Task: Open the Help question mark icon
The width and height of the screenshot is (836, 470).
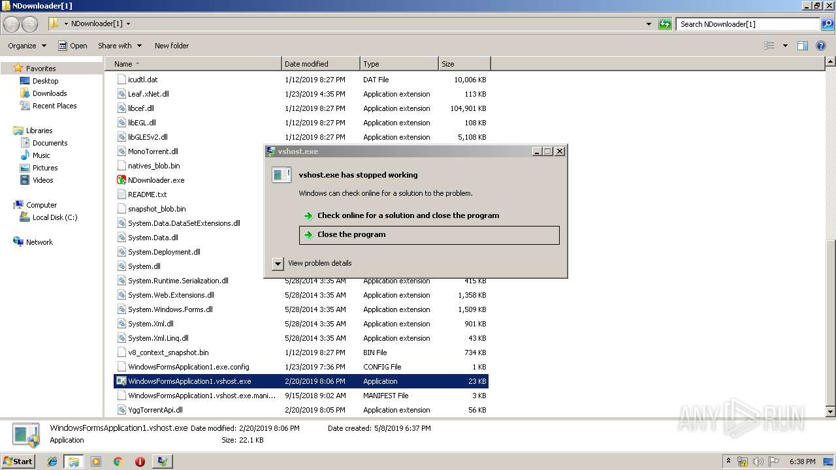Action: (822, 46)
